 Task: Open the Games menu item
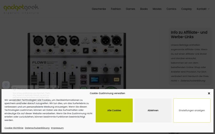130,9
